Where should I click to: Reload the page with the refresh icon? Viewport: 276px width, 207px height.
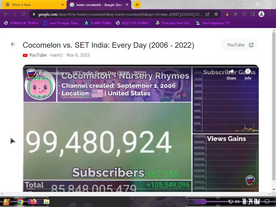click(x=23, y=14)
